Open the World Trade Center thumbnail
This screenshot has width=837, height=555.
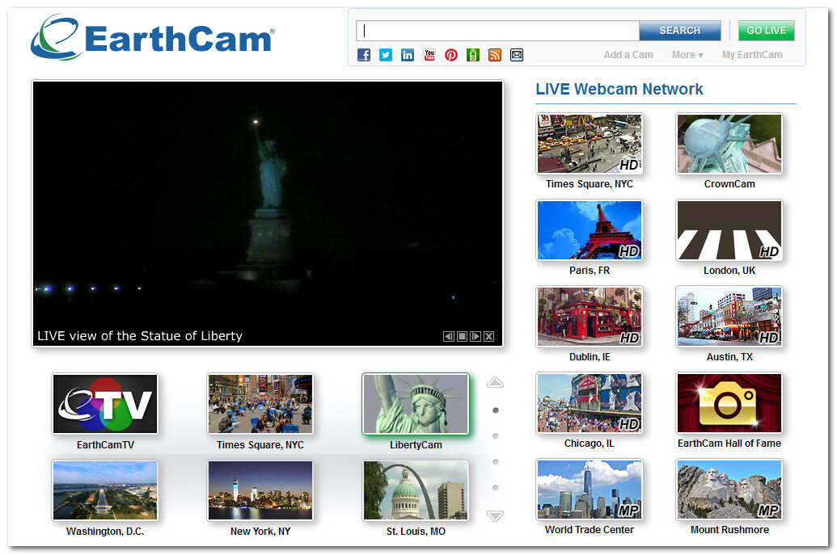pos(590,489)
